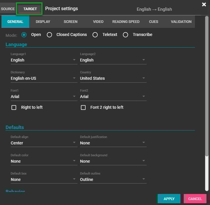Open the Country dropdown
The image size is (210, 205).
coord(113,78)
